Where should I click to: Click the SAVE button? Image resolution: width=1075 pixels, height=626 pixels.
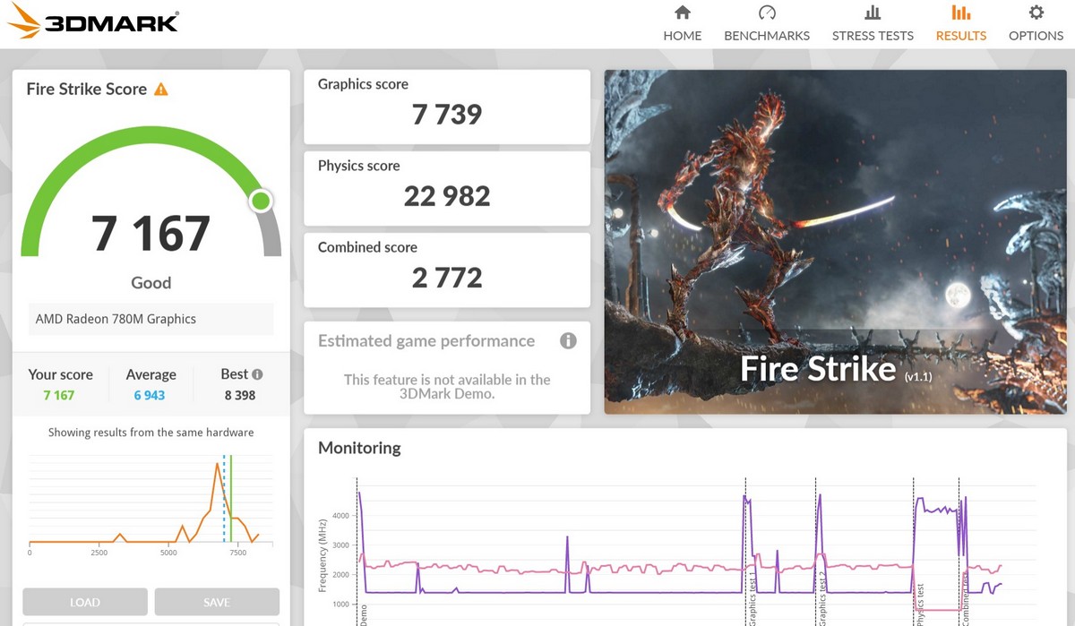tap(217, 602)
